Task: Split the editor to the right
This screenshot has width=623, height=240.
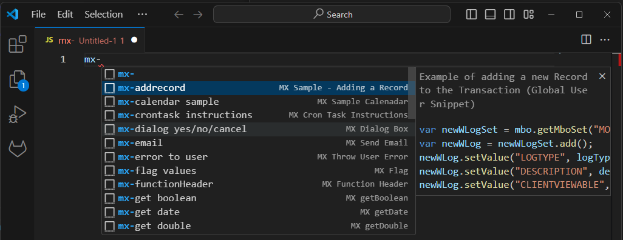Action: [585, 39]
